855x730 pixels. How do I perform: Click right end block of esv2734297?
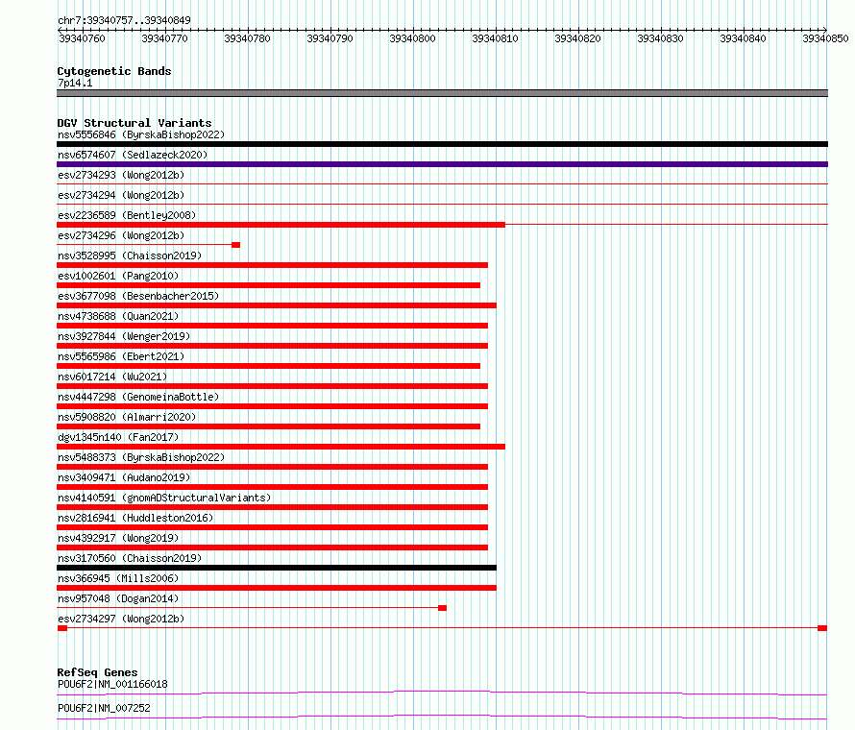click(x=822, y=628)
